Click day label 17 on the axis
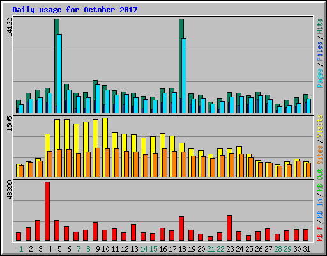The image size is (327, 256). point(172,249)
